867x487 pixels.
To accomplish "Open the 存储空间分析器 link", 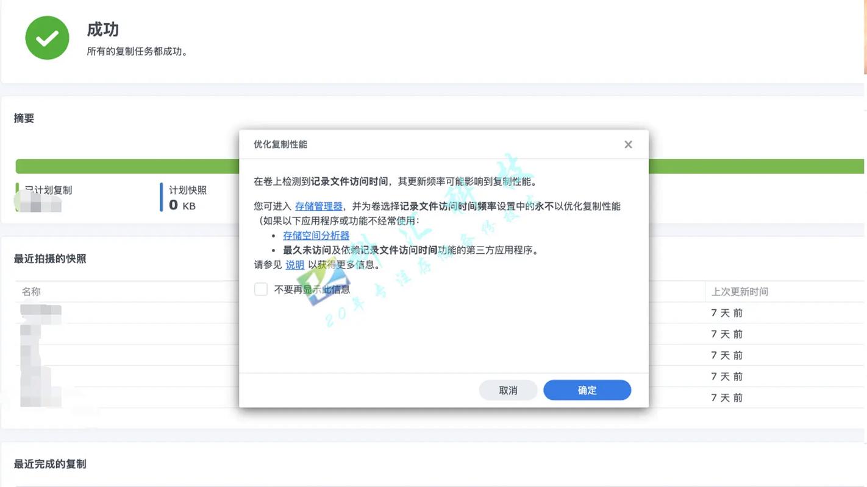I will coord(316,235).
